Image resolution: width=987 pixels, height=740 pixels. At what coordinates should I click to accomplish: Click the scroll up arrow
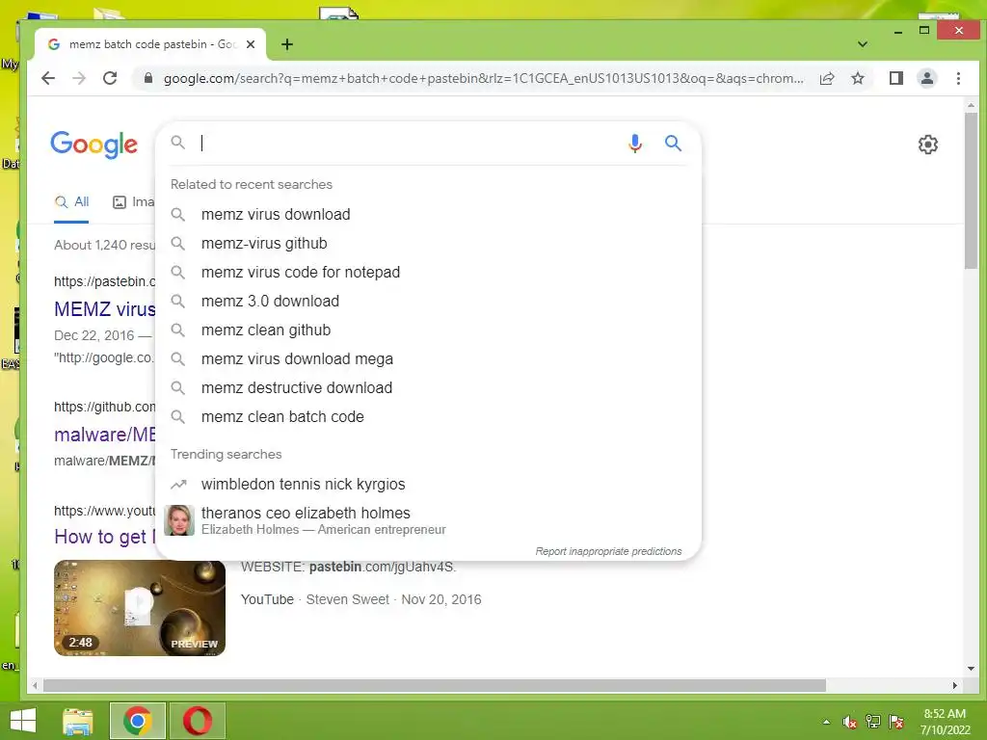(971, 106)
